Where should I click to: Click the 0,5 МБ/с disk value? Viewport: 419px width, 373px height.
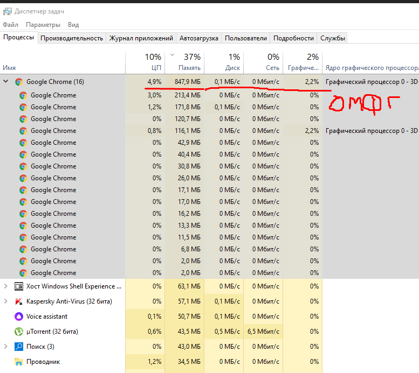click(x=227, y=332)
